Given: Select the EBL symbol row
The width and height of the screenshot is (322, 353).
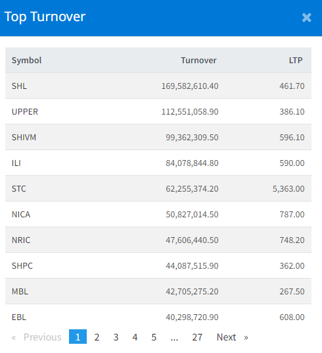Looking at the screenshot, I should [158, 317].
